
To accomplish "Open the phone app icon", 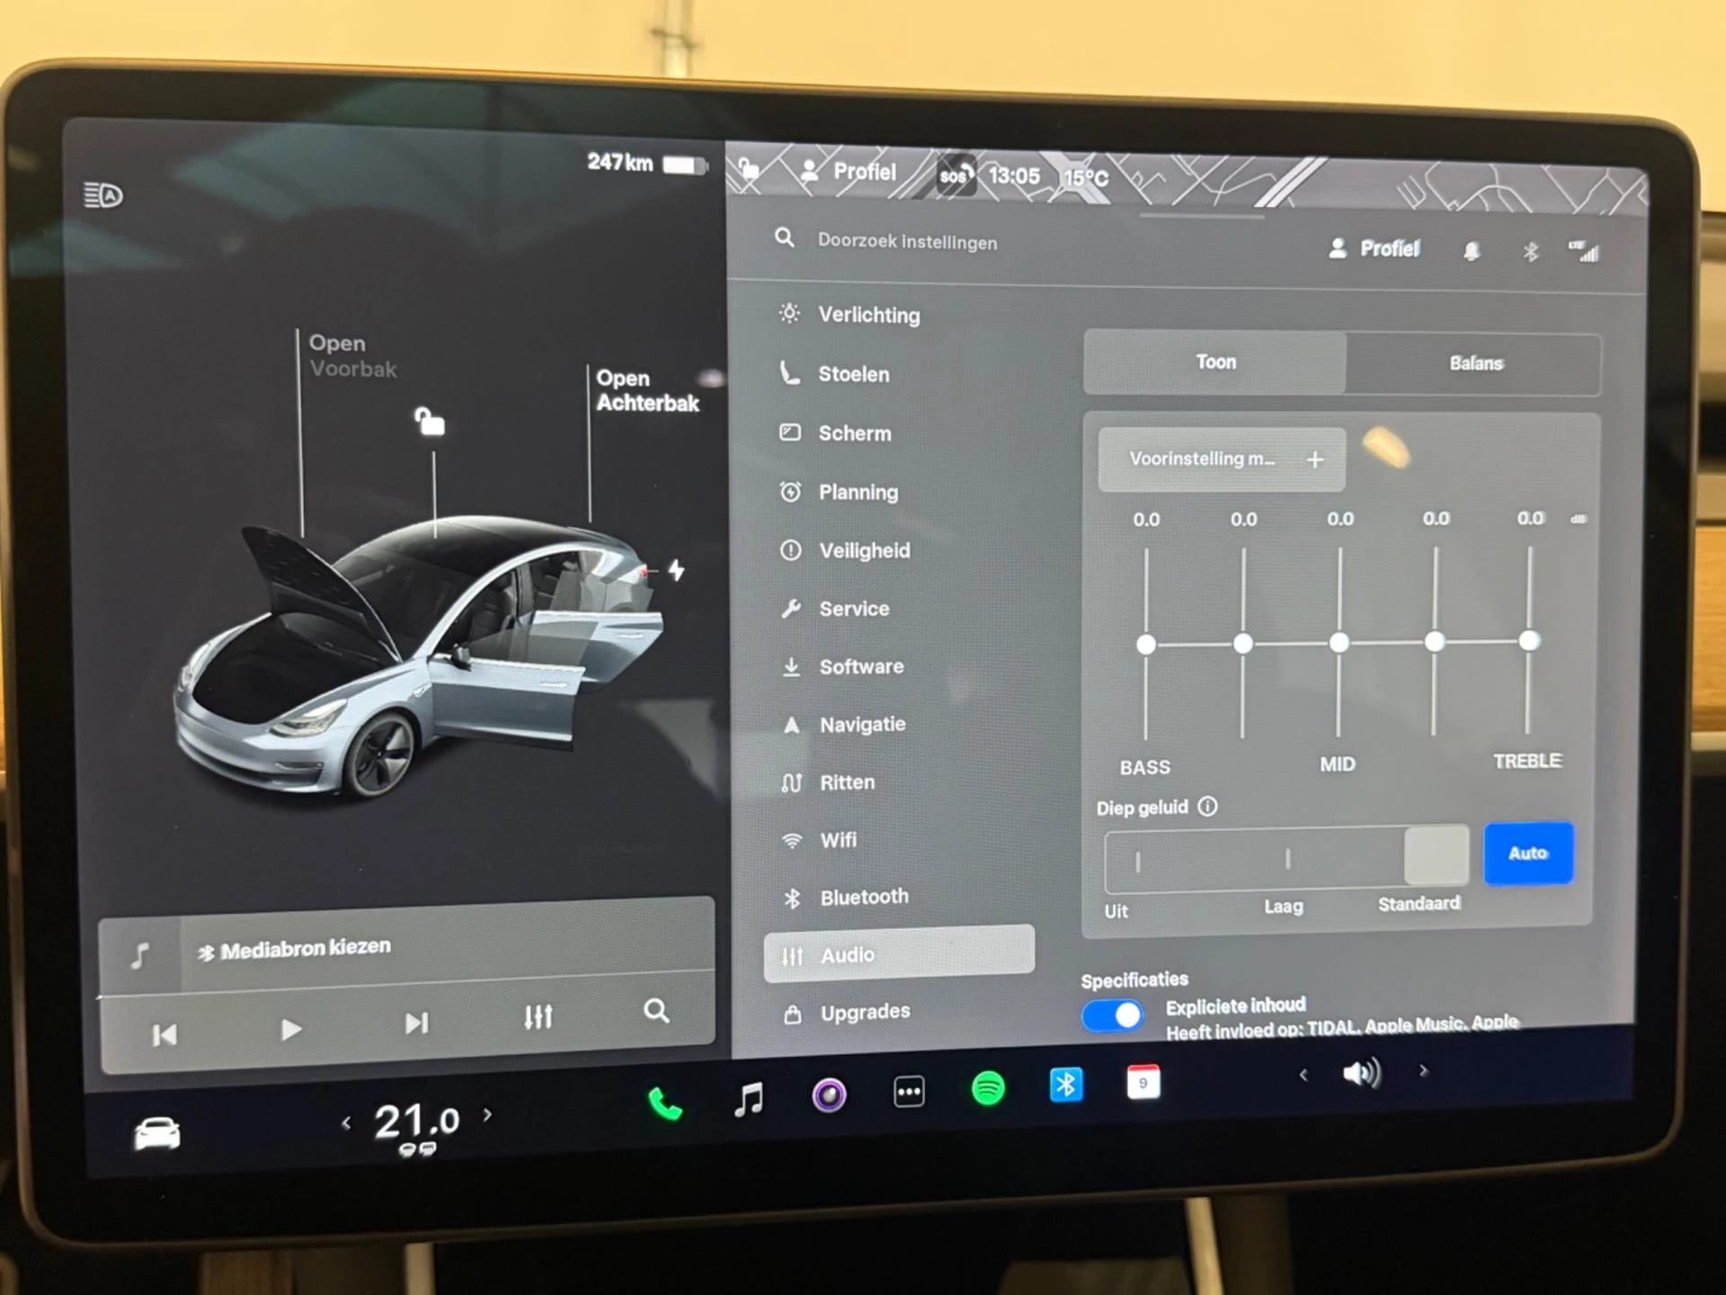I will pyautogui.click(x=664, y=1103).
